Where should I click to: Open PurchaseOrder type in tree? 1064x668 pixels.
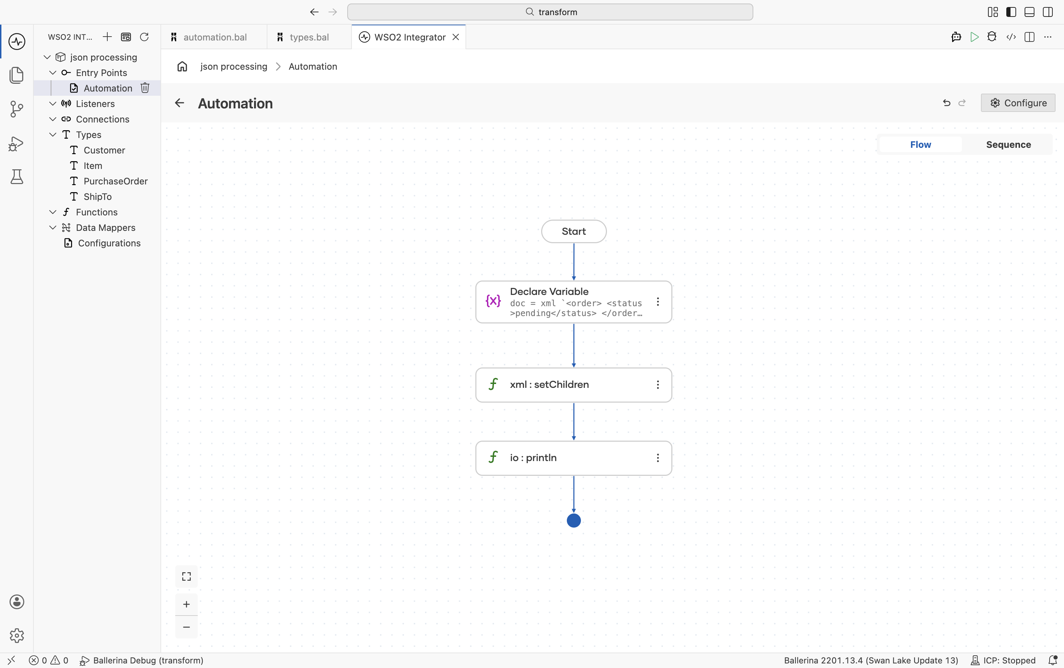coord(115,181)
